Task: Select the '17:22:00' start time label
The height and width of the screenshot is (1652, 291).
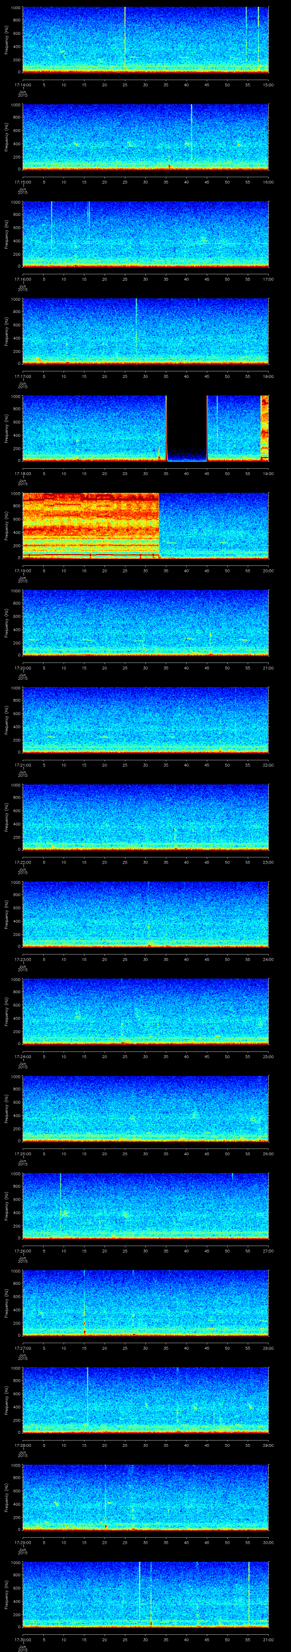Action: [x=22, y=862]
